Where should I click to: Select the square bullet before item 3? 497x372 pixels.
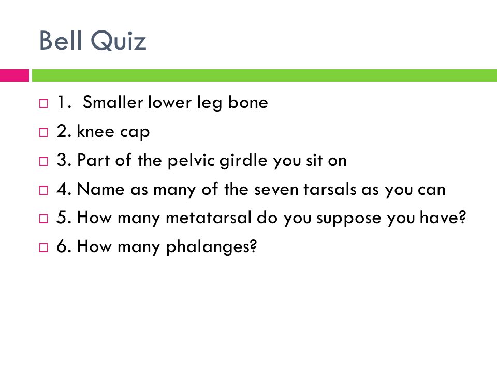click(x=43, y=161)
